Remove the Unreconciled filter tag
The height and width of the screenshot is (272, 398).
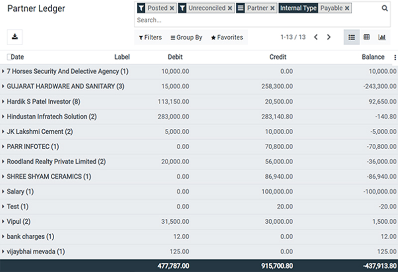click(x=229, y=8)
